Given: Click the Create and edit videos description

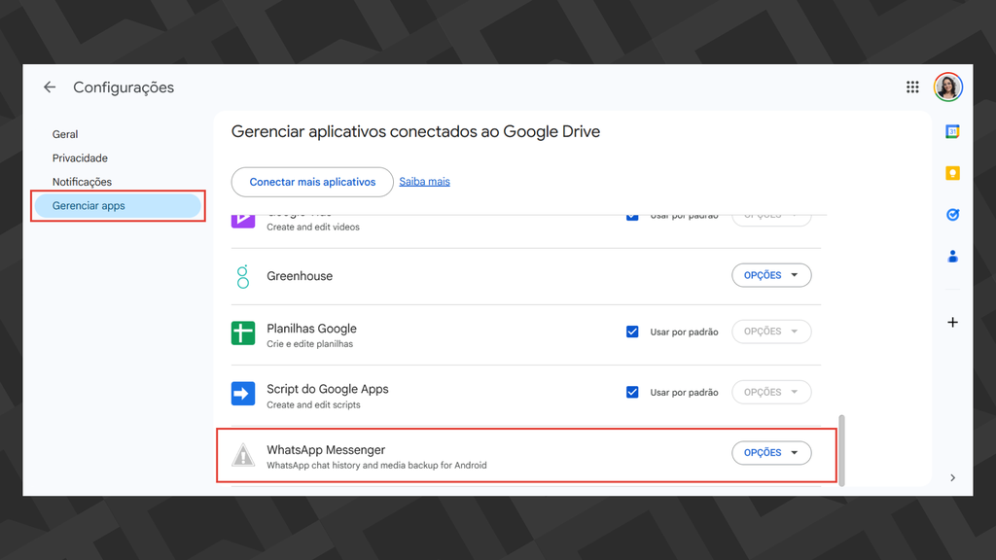Looking at the screenshot, I should (313, 227).
